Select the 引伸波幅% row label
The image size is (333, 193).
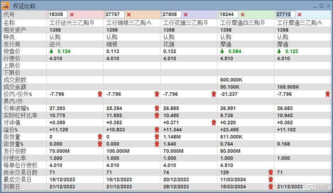click(16, 108)
